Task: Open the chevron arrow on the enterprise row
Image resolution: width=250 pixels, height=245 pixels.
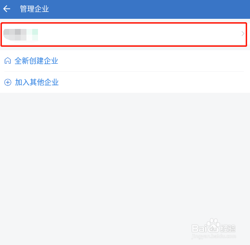Action: click(x=243, y=34)
